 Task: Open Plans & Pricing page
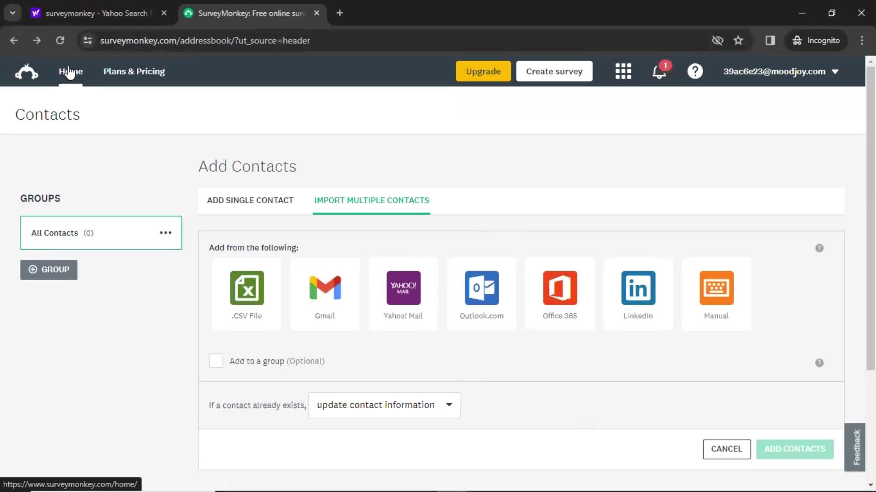134,72
